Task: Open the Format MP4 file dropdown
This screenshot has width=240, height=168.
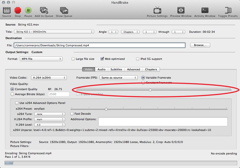Action: (x=41, y=59)
